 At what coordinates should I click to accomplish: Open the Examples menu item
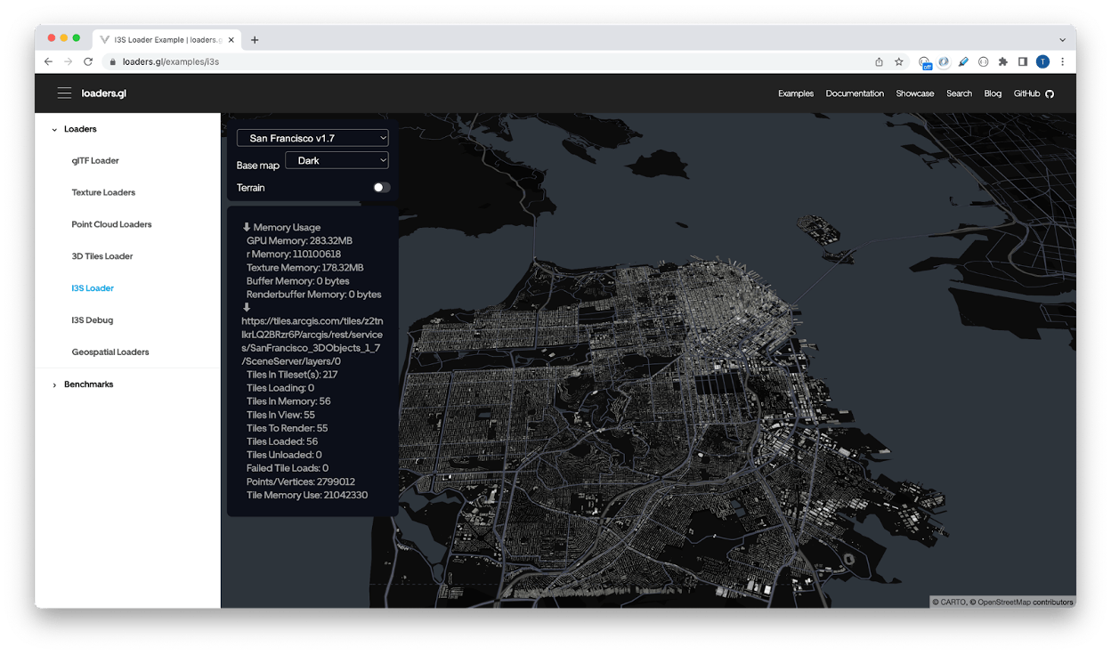click(x=795, y=93)
